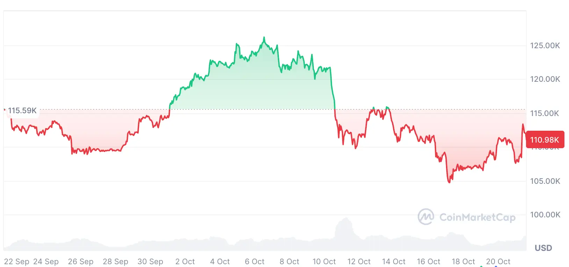Click the highest peak of the green price line
Screen dimensions: 569x267
[264, 37]
